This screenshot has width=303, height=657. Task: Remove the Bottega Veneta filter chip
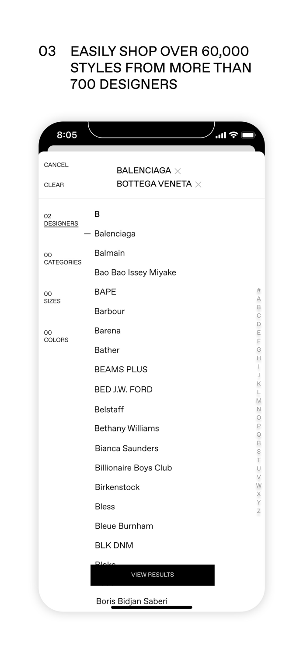[198, 184]
